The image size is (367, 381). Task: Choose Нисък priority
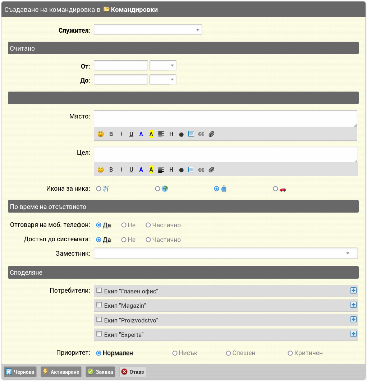click(175, 353)
